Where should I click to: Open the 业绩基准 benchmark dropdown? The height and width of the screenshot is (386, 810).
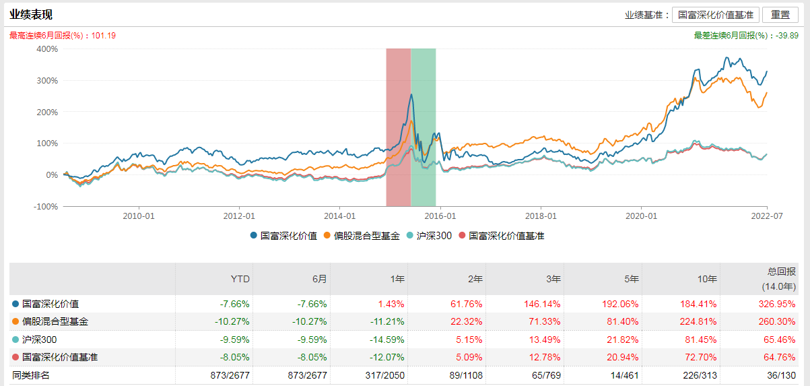[x=716, y=15]
